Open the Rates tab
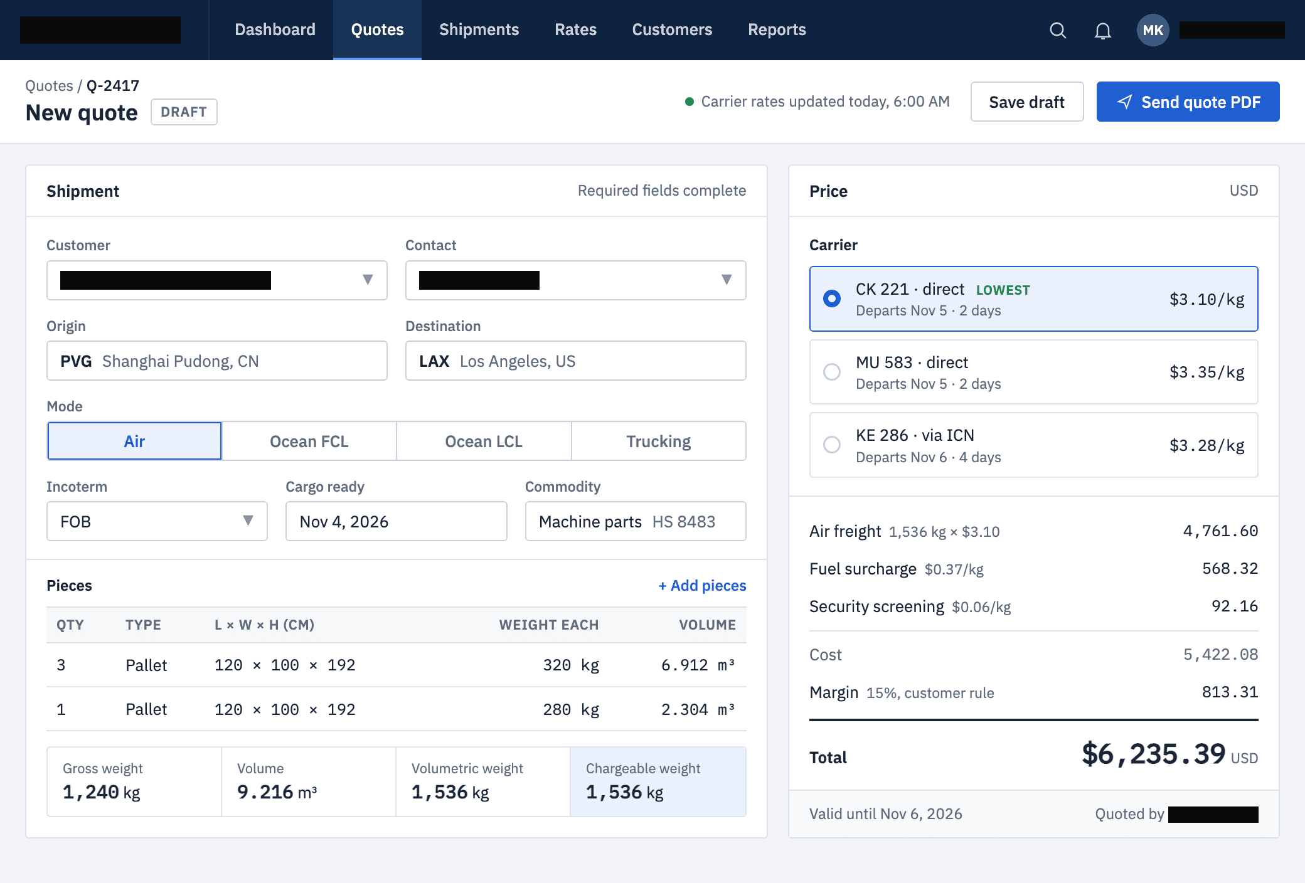1305x883 pixels. click(575, 29)
